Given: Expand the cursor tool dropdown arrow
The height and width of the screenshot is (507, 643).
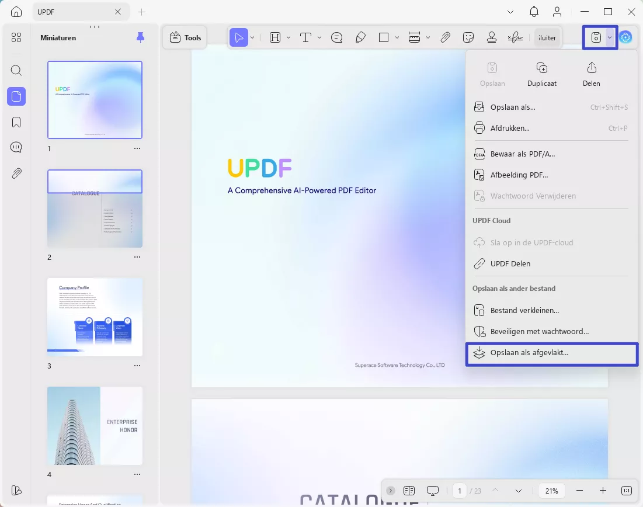Looking at the screenshot, I should click(x=252, y=38).
